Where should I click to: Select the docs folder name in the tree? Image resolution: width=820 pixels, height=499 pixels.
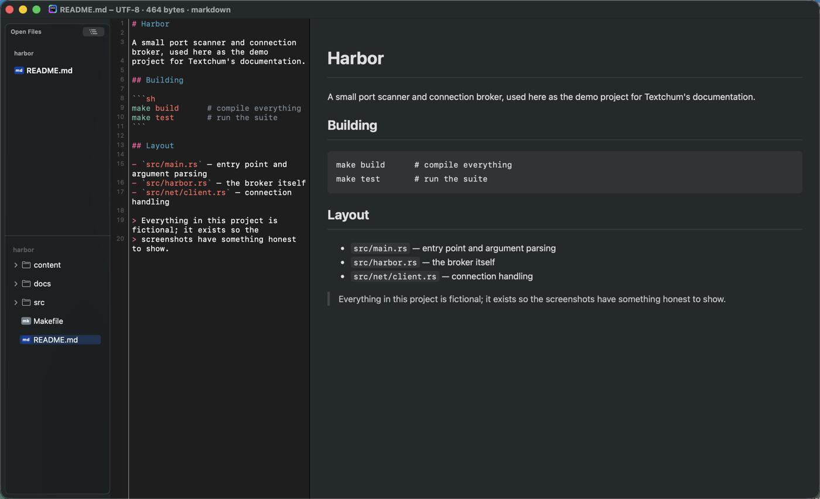tap(42, 283)
